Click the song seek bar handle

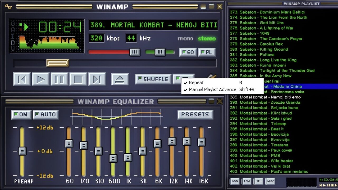[58, 63]
